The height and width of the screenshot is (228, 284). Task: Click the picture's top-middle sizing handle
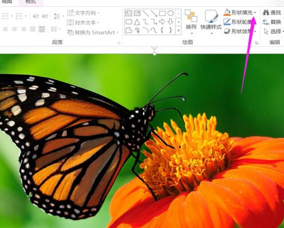point(155,54)
